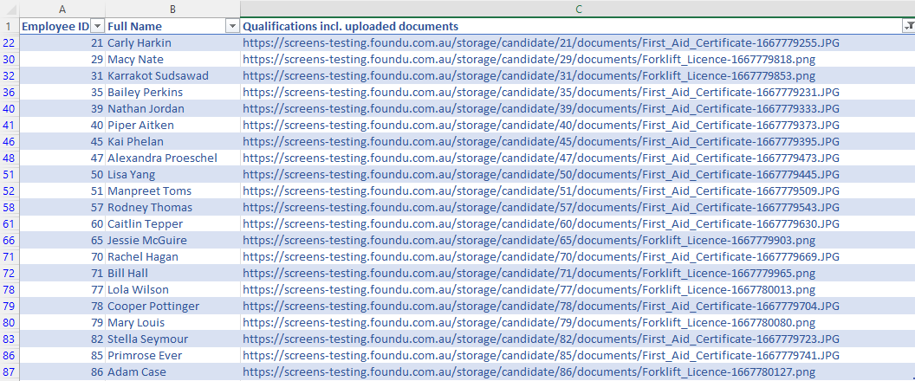Click the Employee ID cell containing 77
Screen dimensions: 915x381
click(x=62, y=289)
